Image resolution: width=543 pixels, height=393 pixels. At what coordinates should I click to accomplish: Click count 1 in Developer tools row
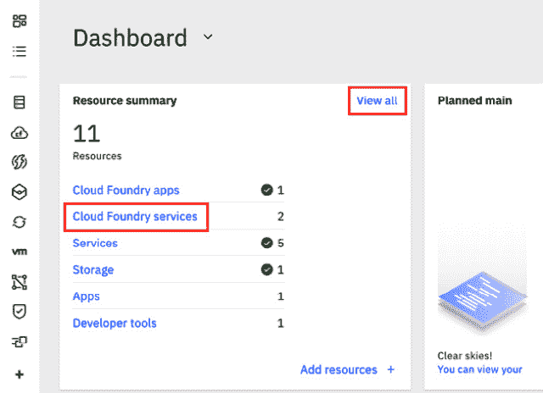(x=281, y=324)
